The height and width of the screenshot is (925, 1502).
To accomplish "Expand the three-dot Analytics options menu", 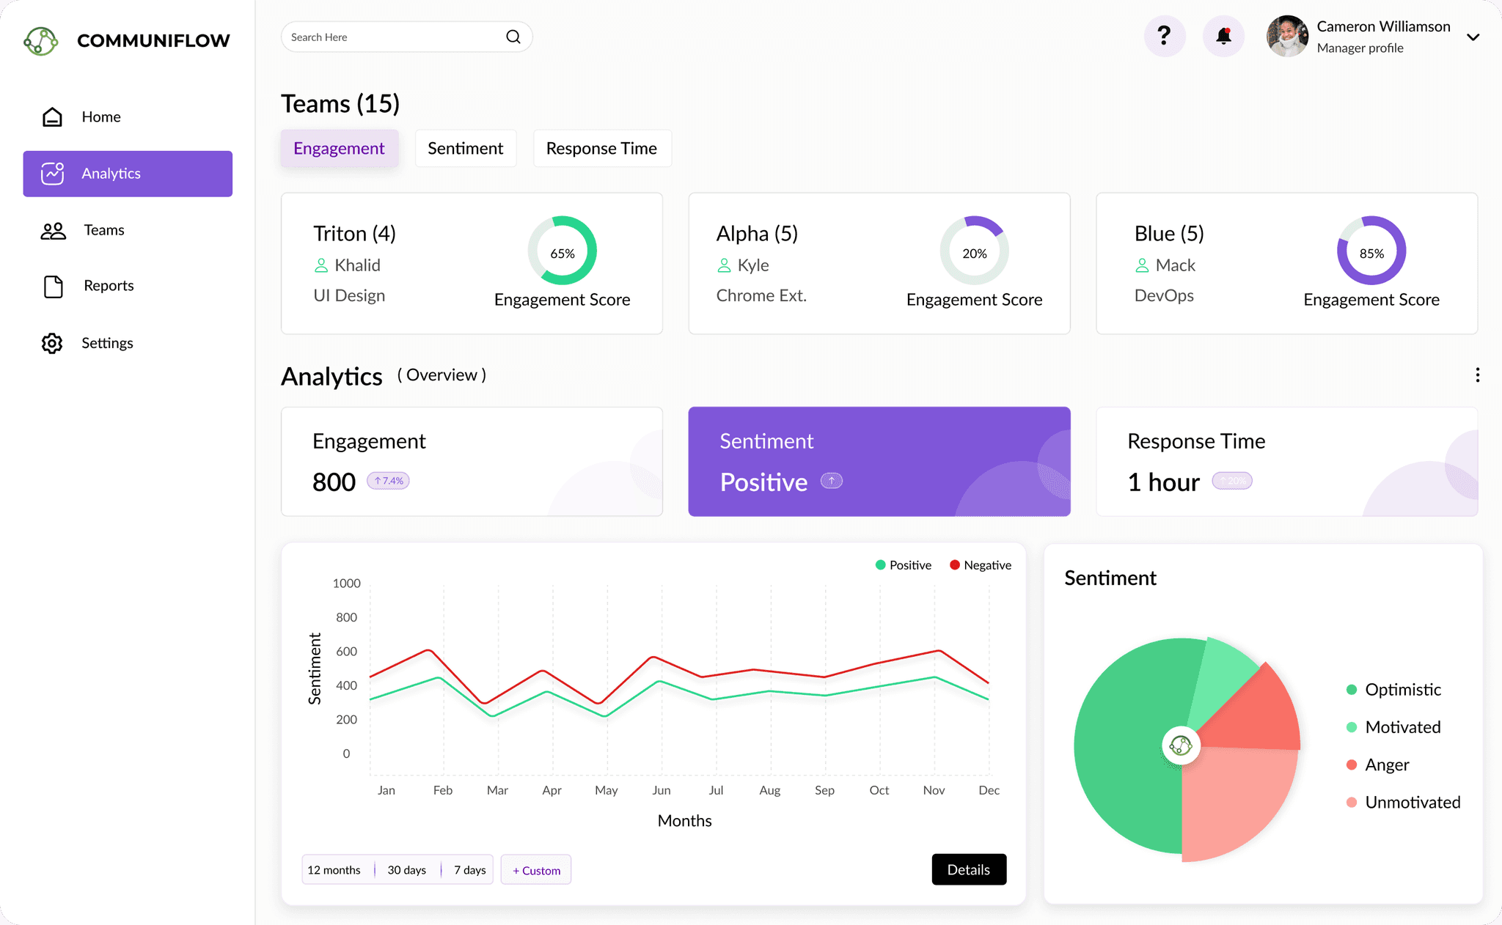I will 1477,374.
